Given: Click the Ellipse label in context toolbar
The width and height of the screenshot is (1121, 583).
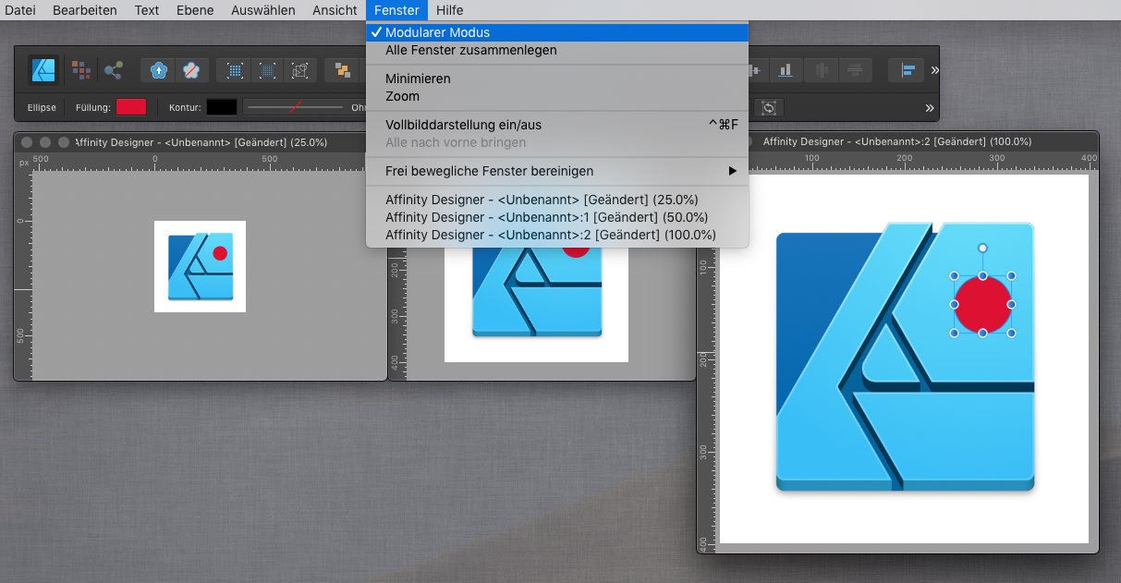Looking at the screenshot, I should click(x=42, y=108).
